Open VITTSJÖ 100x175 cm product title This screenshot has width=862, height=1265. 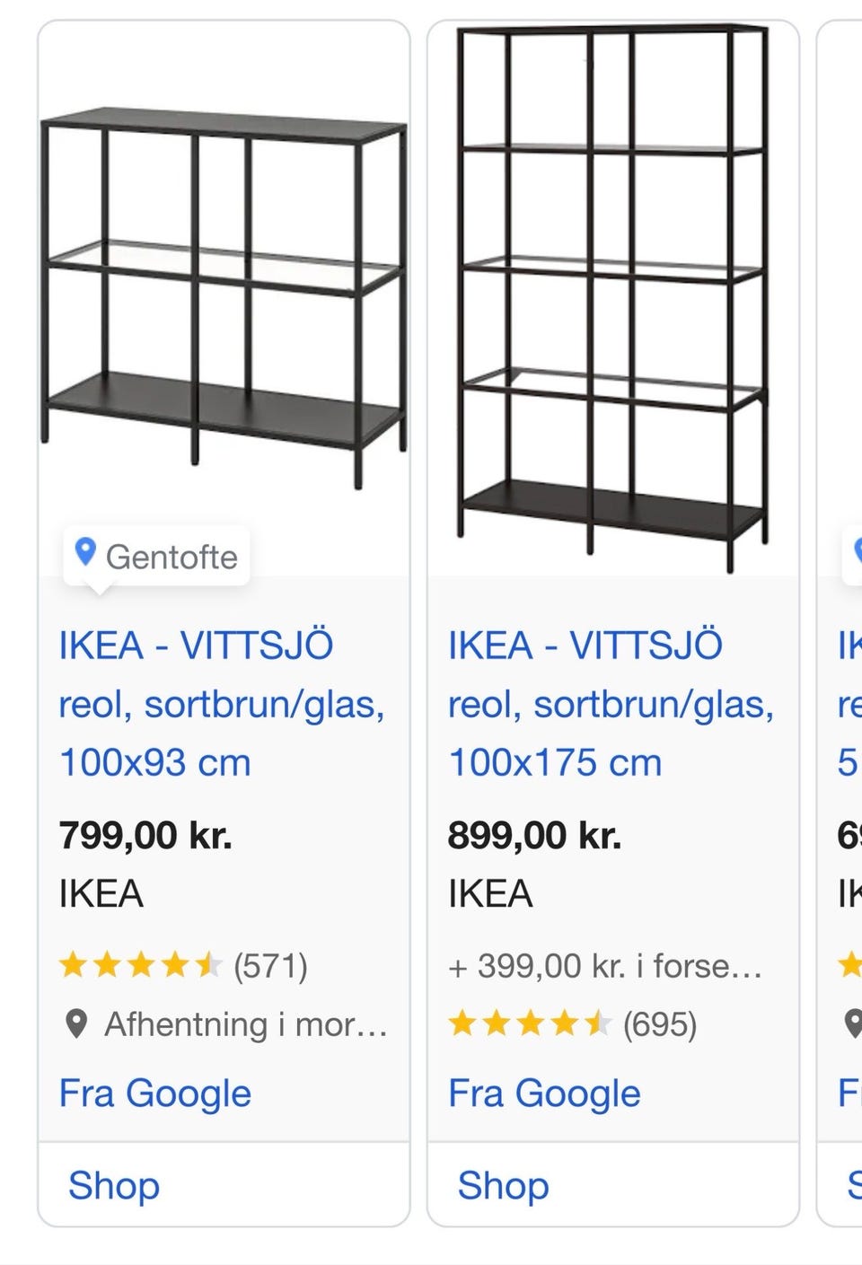(611, 704)
